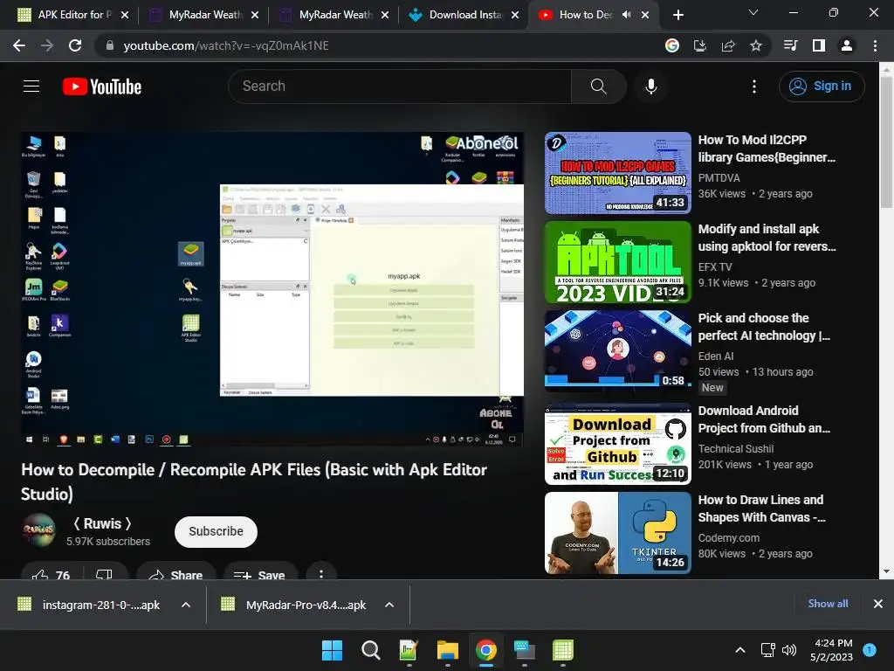
Task: Open more actions under the video
Action: 321,572
